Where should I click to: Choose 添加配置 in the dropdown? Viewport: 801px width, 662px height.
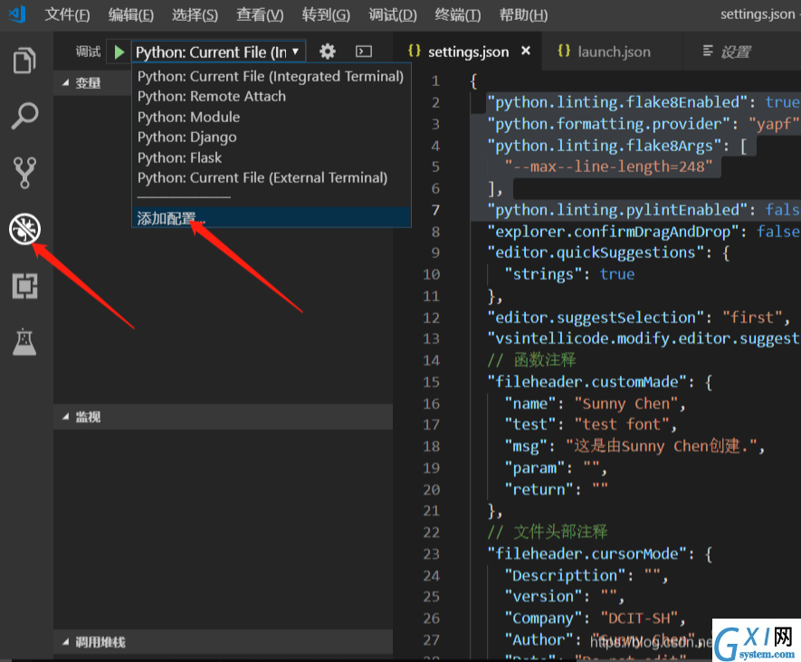point(271,218)
